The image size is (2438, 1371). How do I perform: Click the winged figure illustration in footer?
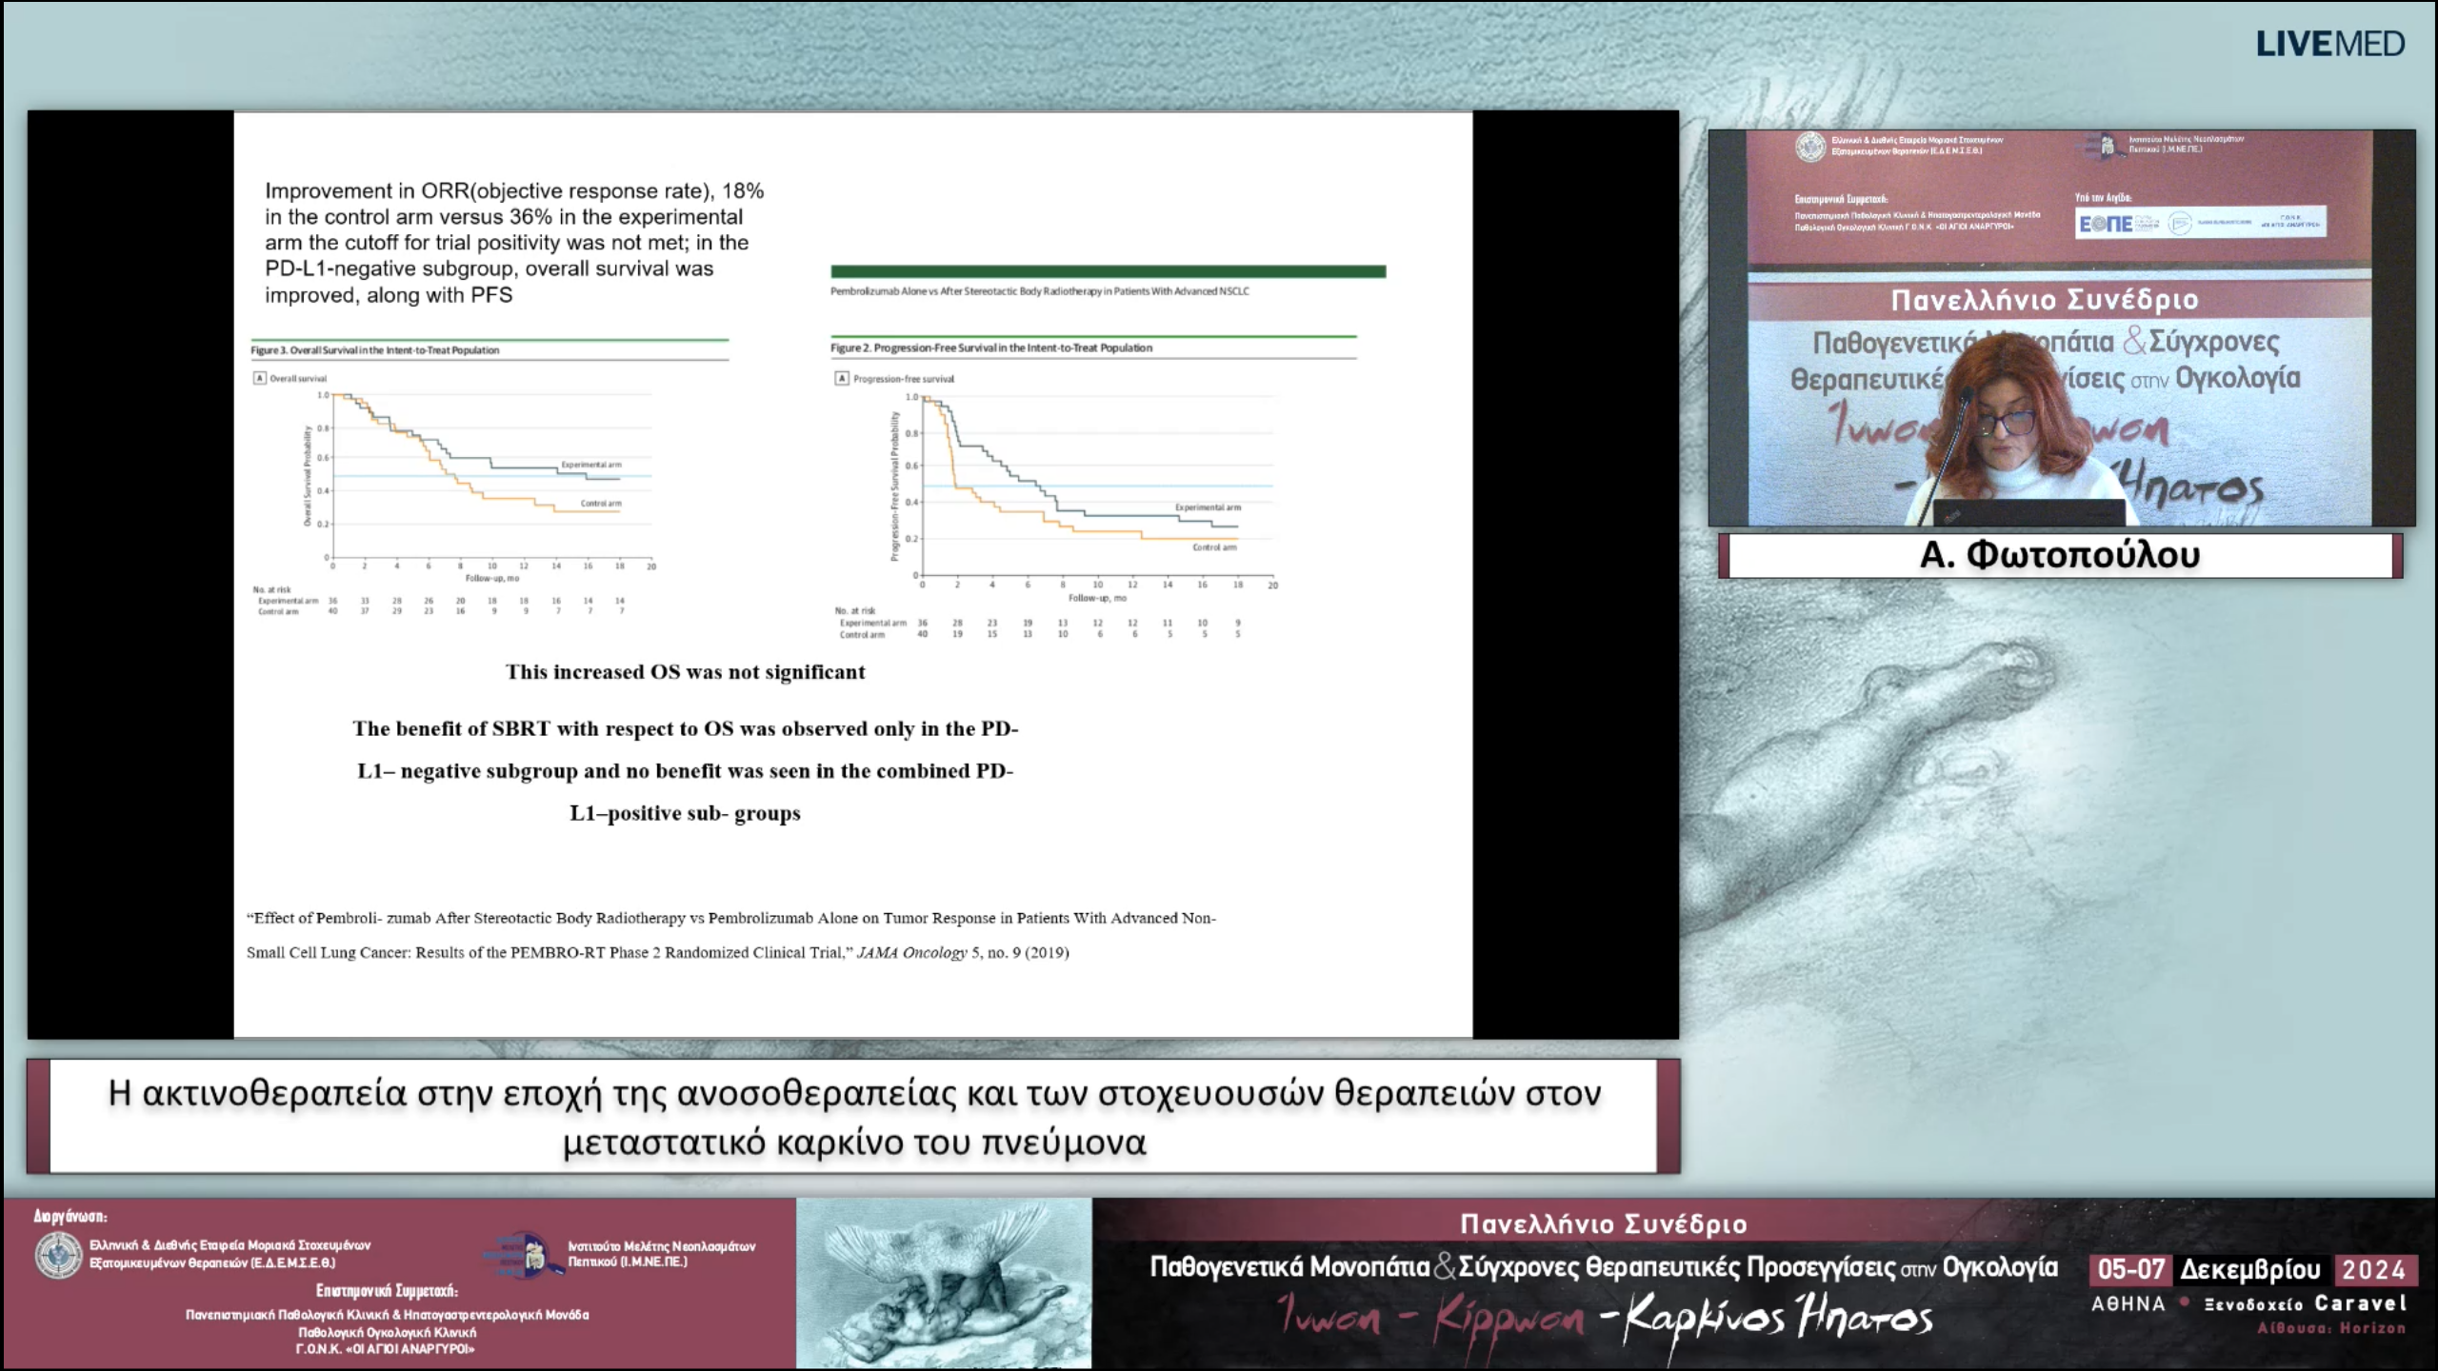coord(944,1283)
